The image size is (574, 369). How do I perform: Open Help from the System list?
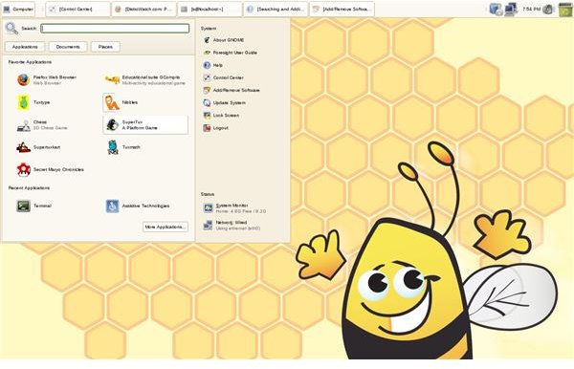[213, 65]
